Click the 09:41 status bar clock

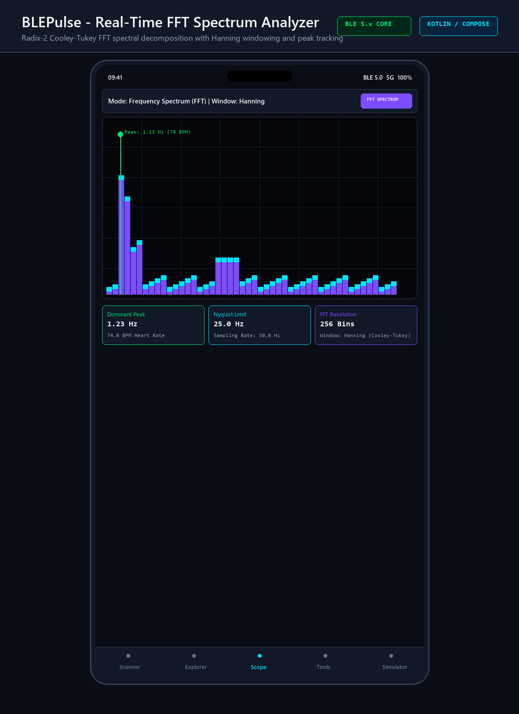[115, 77]
